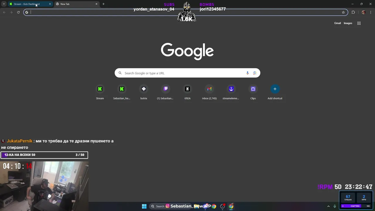Click the microphone tray icon

click(335, 206)
